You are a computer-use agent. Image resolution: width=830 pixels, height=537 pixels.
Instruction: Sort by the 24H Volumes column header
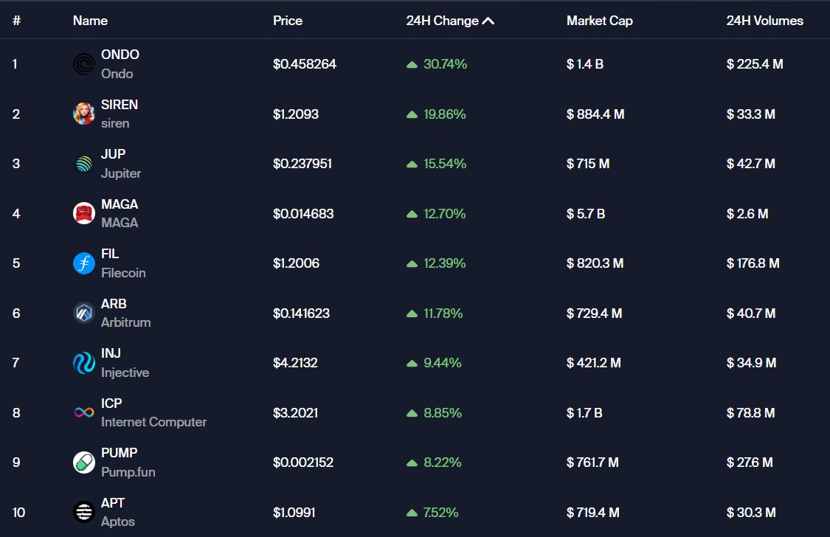tap(765, 21)
